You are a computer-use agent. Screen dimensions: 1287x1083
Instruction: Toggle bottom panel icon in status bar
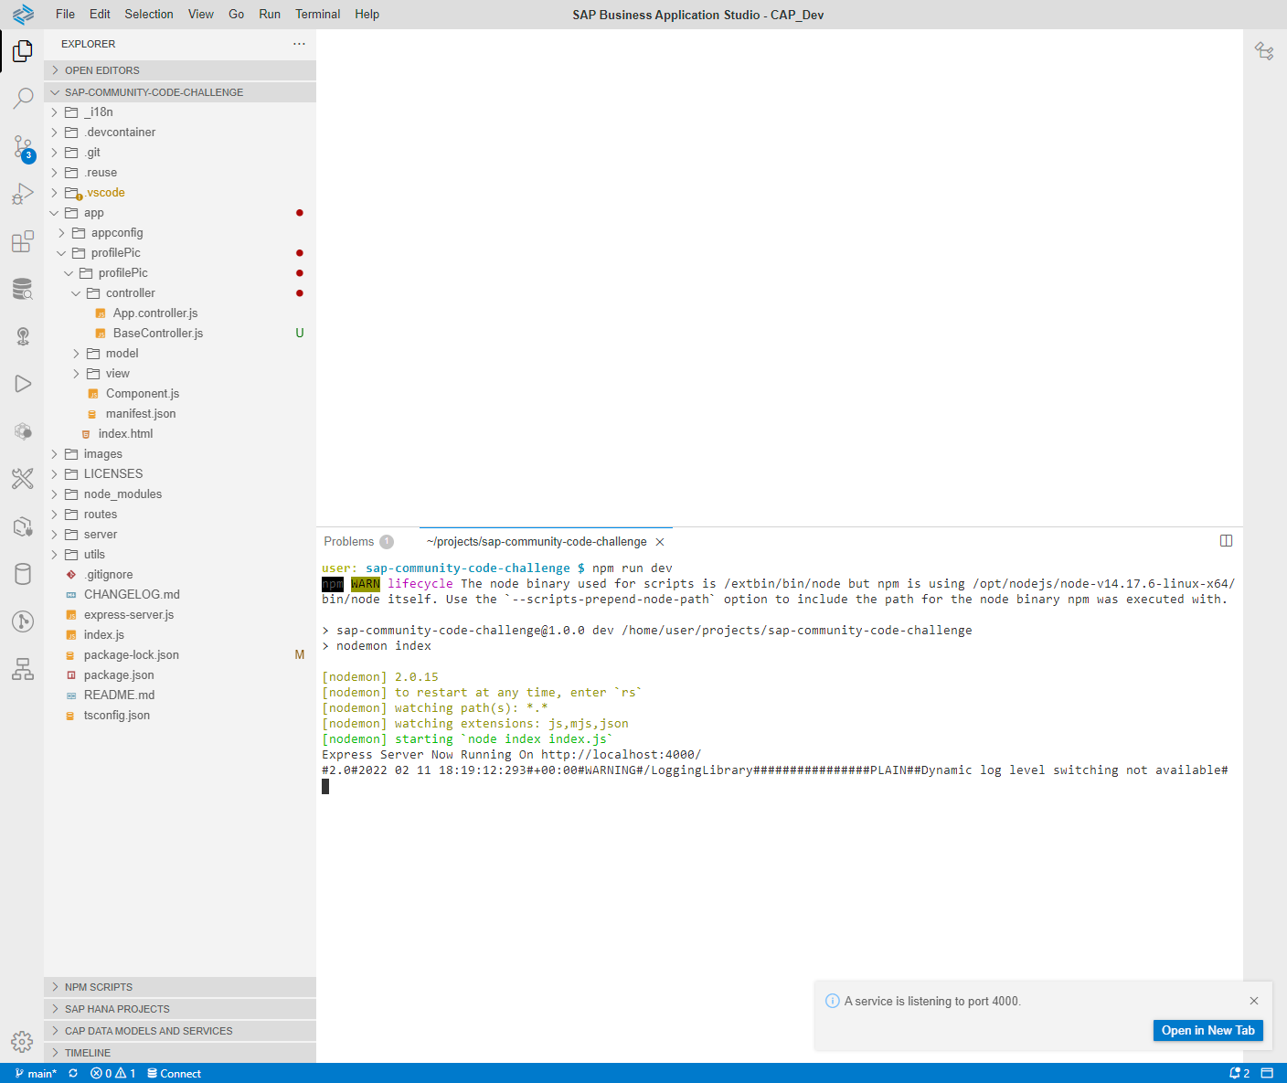(1267, 1074)
